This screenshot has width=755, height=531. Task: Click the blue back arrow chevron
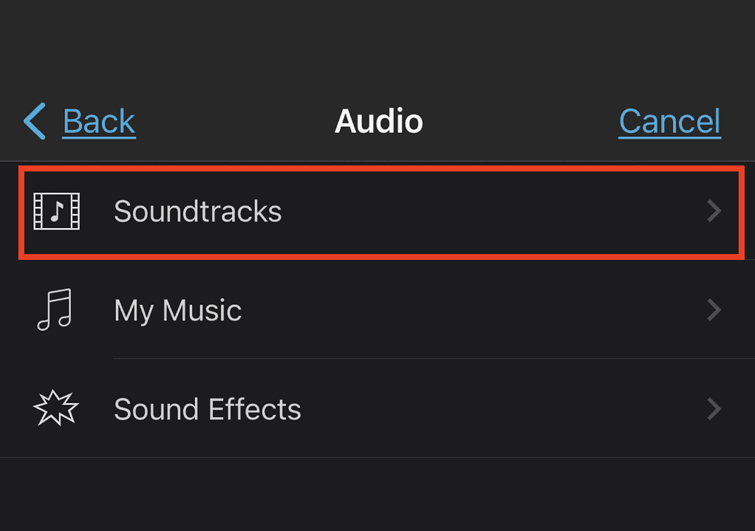click(x=35, y=121)
